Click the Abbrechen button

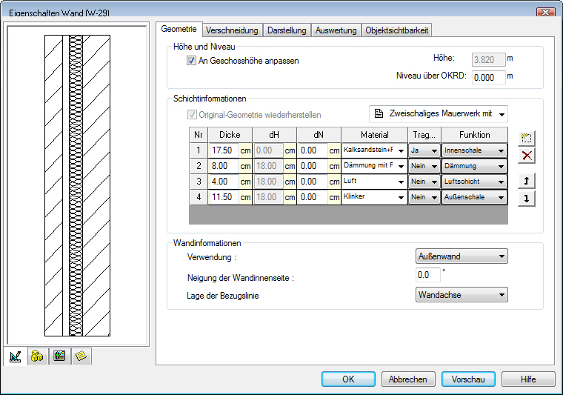click(408, 379)
